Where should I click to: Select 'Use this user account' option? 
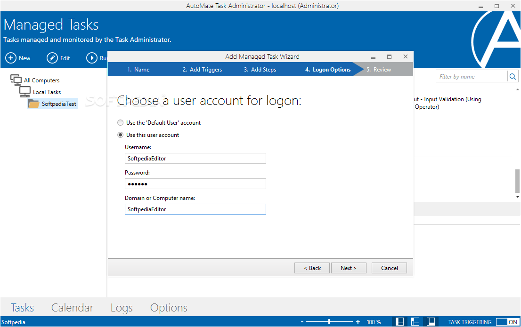click(120, 135)
